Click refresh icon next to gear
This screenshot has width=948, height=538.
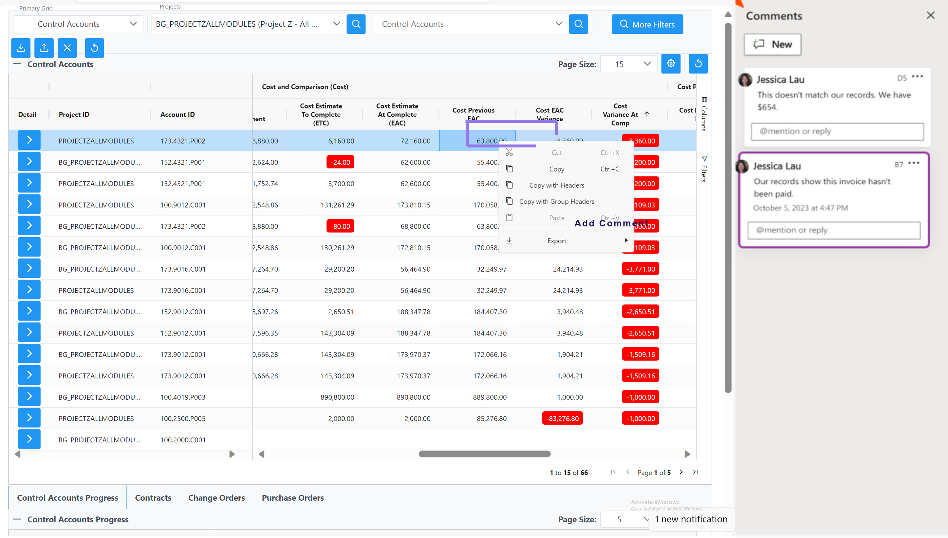(x=698, y=64)
